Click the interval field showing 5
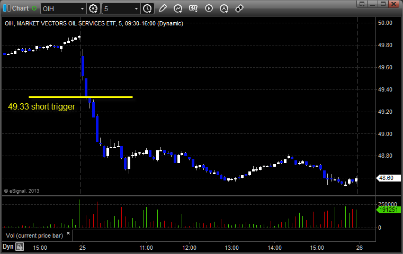The image size is (403, 254). pyautogui.click(x=118, y=9)
